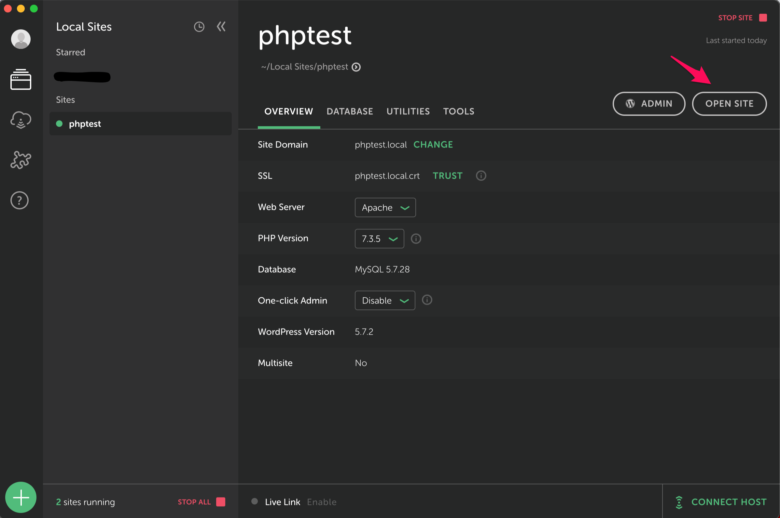Image resolution: width=780 pixels, height=518 pixels.
Task: Switch to the Tools tab
Action: [459, 111]
